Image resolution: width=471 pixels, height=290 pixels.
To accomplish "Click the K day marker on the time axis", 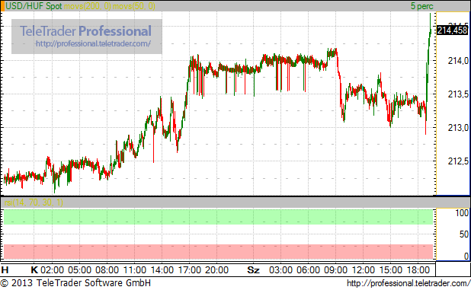I will (x=34, y=270).
